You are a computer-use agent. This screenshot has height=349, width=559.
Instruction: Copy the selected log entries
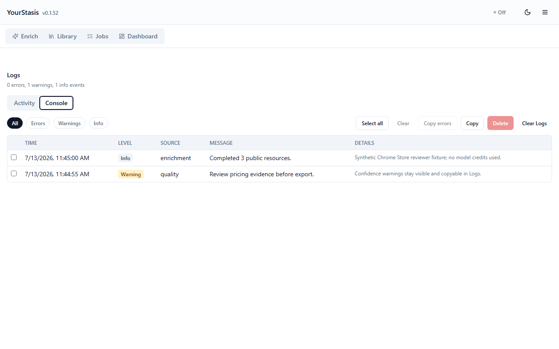coord(472,123)
